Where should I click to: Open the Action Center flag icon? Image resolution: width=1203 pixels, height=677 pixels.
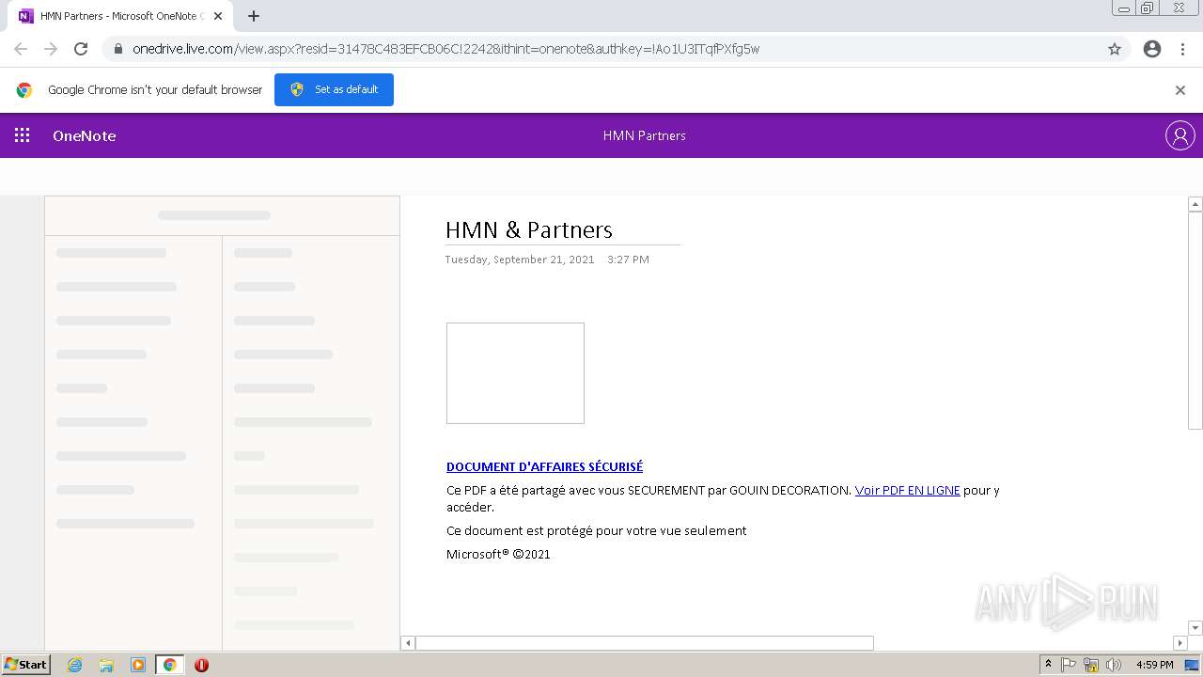tap(1069, 665)
